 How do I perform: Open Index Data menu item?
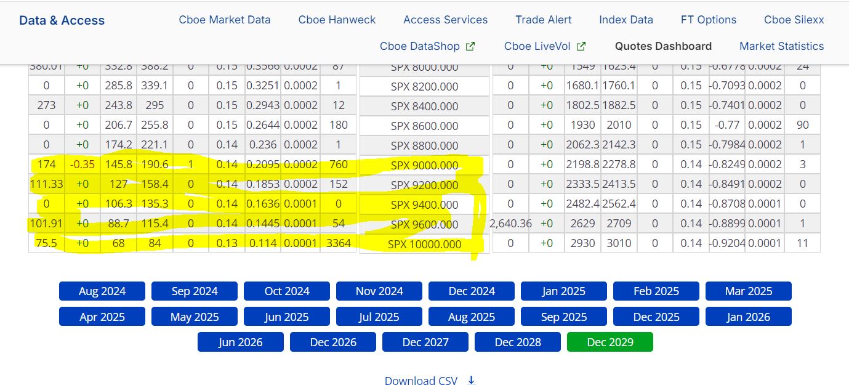(x=626, y=20)
